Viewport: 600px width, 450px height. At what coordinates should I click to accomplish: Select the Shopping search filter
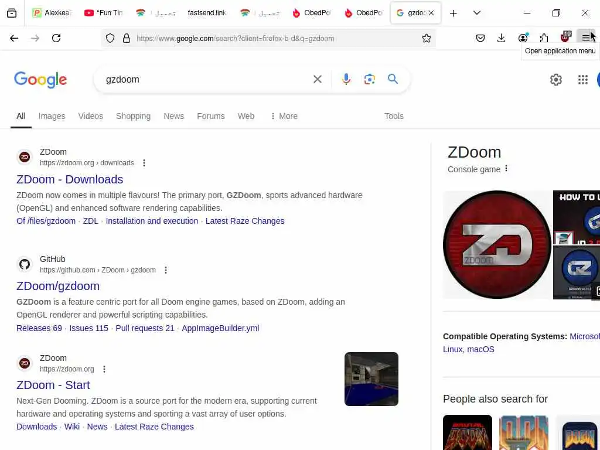(133, 116)
